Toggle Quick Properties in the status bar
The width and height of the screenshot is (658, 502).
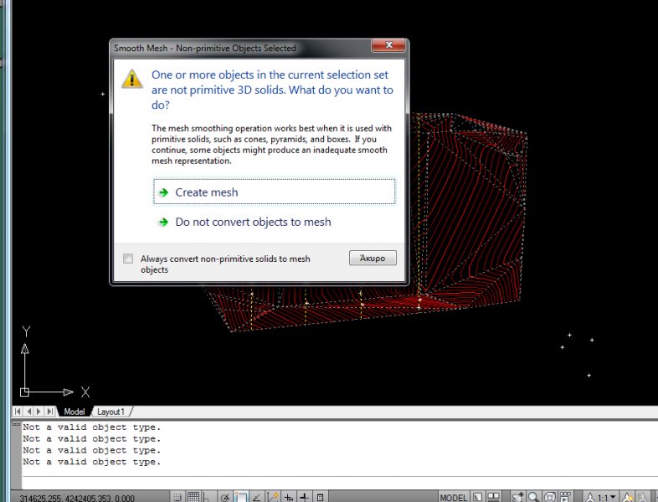320,497
